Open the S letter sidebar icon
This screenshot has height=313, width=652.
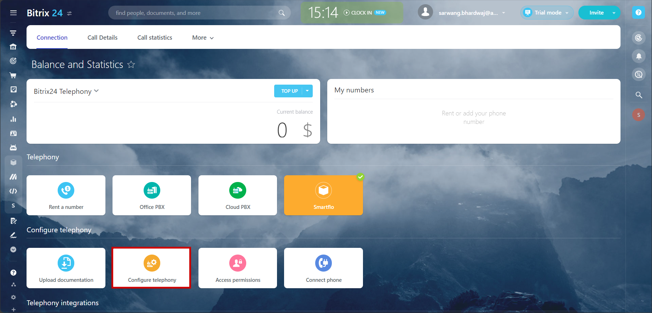(x=13, y=206)
